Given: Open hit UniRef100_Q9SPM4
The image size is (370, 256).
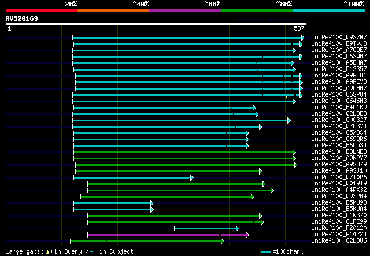Looking at the screenshot, I should pos(339,196).
